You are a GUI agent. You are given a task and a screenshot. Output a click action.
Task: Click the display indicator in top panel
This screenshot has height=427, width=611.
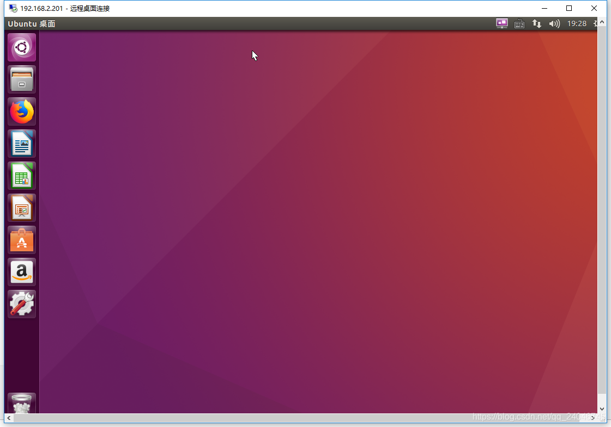(502, 24)
